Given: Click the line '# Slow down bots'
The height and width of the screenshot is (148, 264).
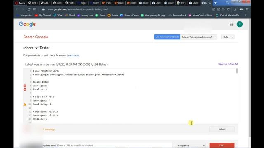Looking at the screenshot, I should click(x=43, y=97).
